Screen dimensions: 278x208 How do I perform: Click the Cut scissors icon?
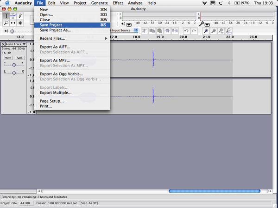click(x=144, y=31)
